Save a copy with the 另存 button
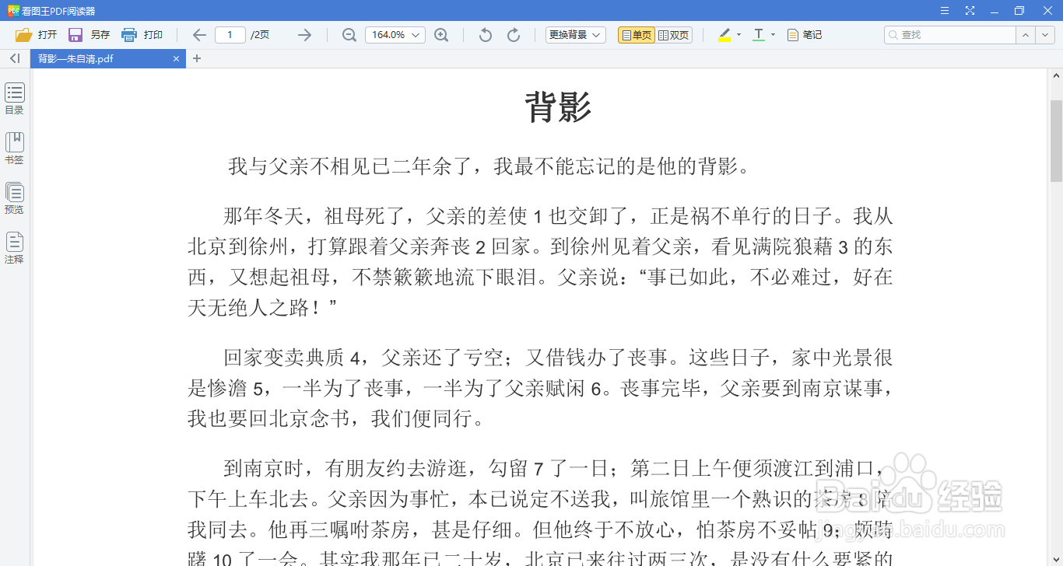1063x566 pixels. tap(89, 35)
